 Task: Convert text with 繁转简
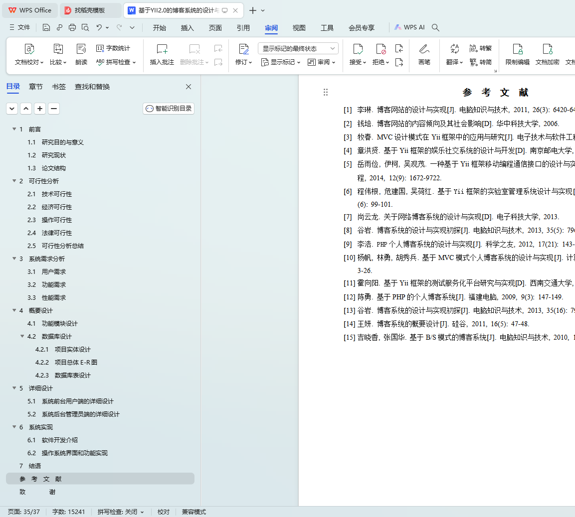click(480, 62)
